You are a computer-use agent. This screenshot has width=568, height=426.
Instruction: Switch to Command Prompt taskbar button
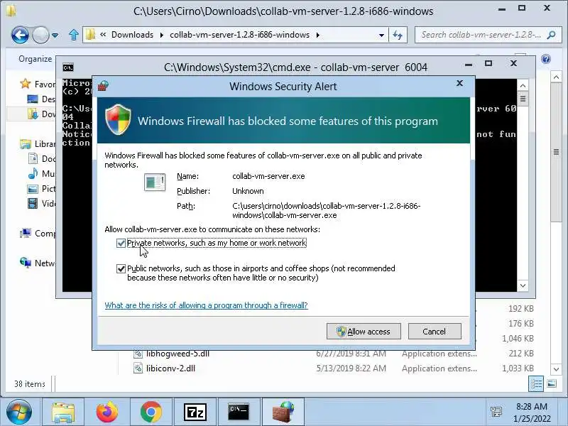click(x=239, y=413)
